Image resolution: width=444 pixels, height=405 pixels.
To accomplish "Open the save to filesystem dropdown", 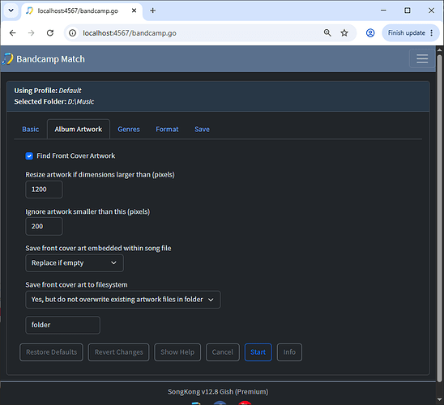I will (x=123, y=300).
